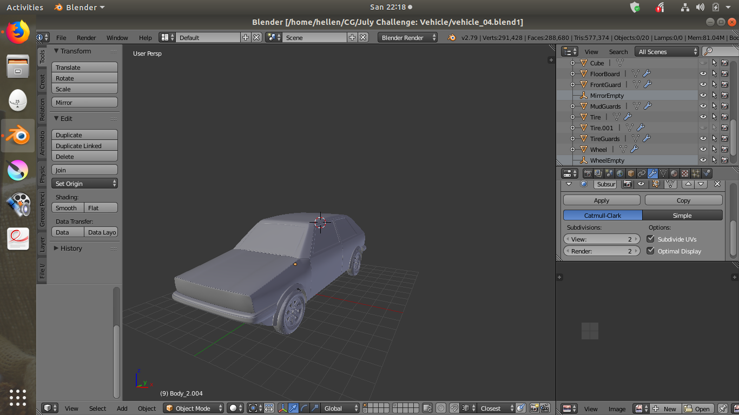739x415 pixels.
Task: Open the Particles properties tab
Action: [x=696, y=173]
